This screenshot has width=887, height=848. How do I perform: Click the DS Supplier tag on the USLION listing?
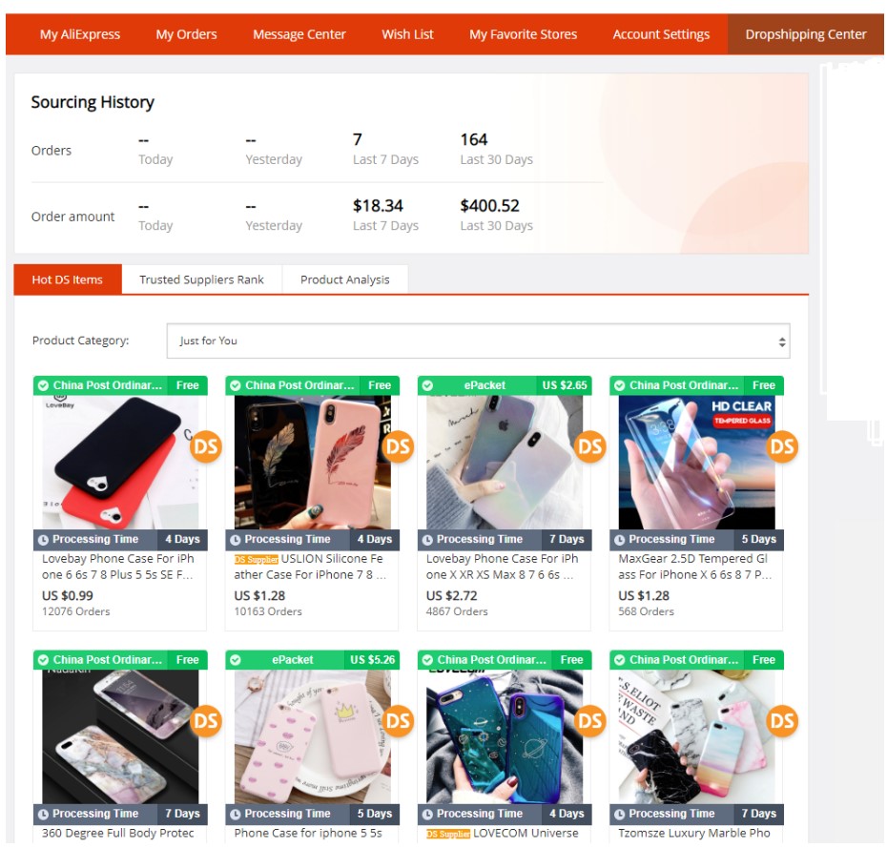257,560
